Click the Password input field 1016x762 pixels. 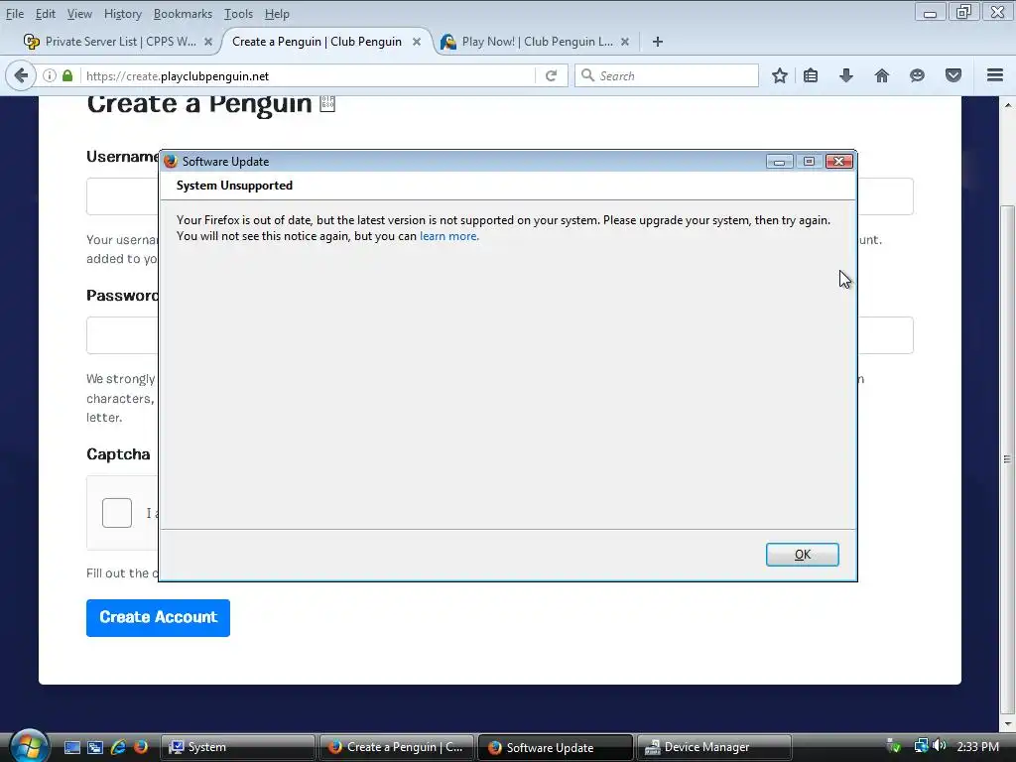tap(500, 335)
